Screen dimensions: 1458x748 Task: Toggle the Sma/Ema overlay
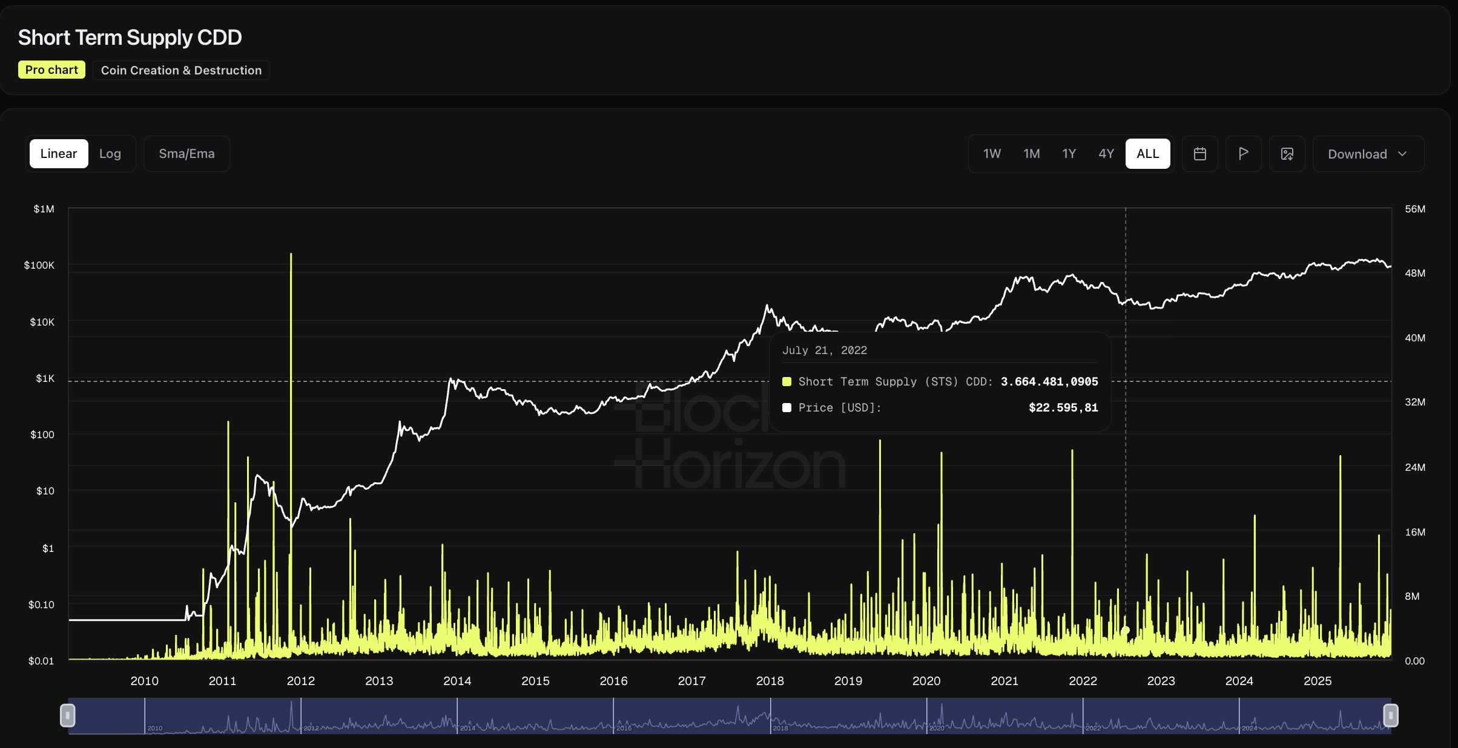click(186, 154)
